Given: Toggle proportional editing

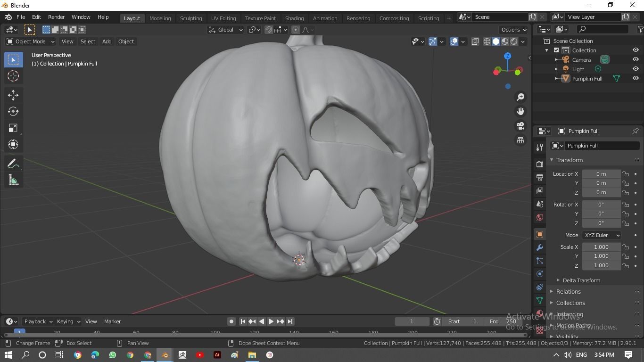Looking at the screenshot, I should [x=296, y=30].
